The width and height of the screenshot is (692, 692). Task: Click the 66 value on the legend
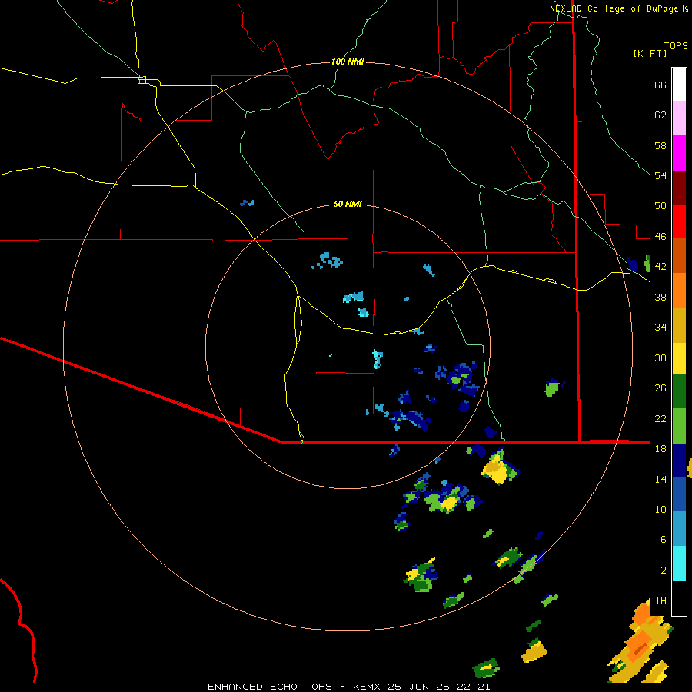[x=660, y=85]
